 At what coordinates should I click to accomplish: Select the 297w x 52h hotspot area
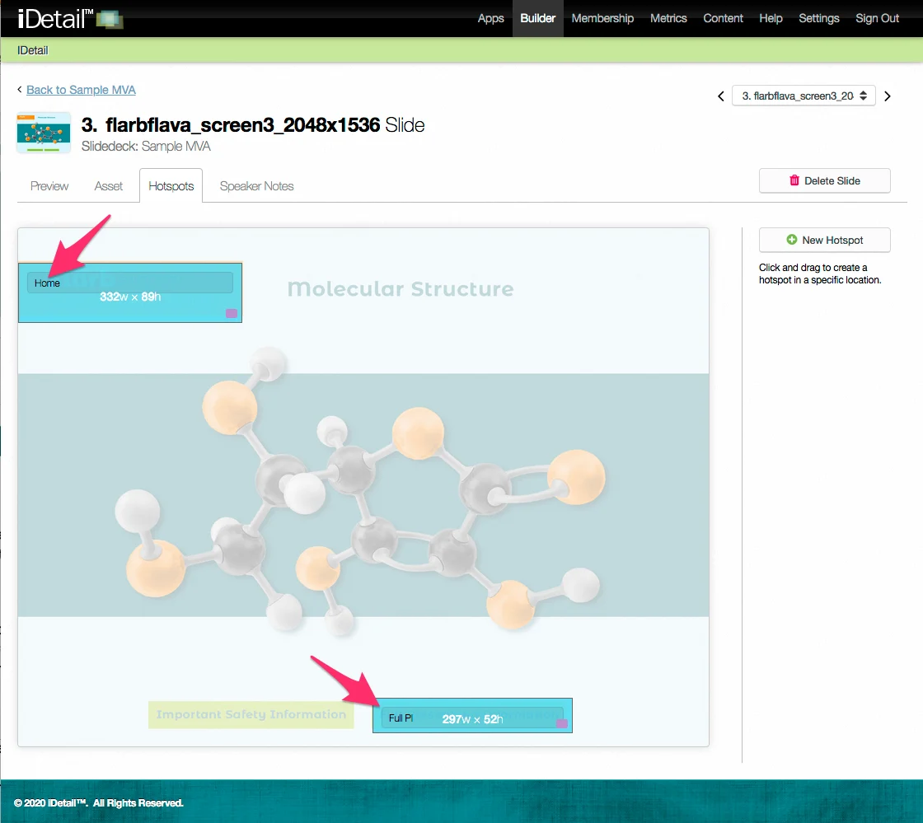(x=472, y=715)
